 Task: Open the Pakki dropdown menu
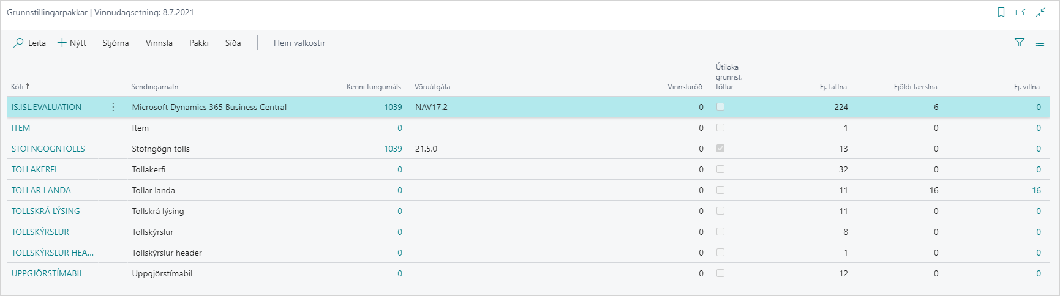(x=198, y=43)
